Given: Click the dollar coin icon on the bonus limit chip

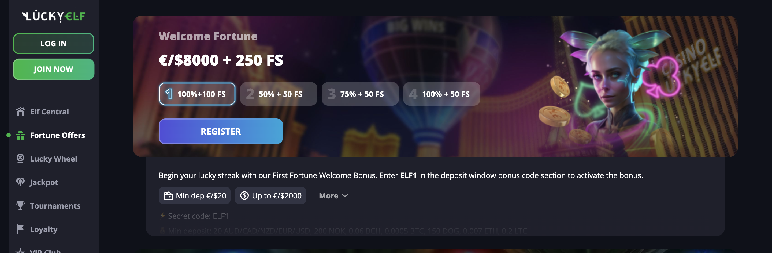Looking at the screenshot, I should click(x=244, y=195).
